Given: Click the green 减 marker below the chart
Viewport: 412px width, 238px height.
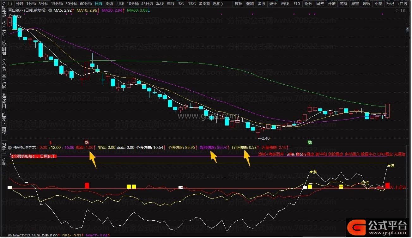Looking at the screenshot, I should (x=310, y=142).
